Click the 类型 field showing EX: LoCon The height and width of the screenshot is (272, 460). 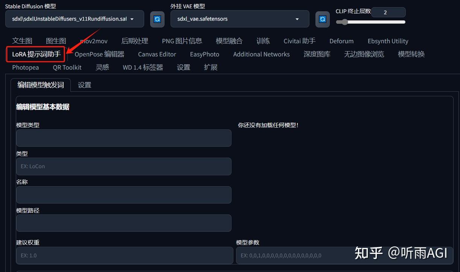[x=123, y=166]
